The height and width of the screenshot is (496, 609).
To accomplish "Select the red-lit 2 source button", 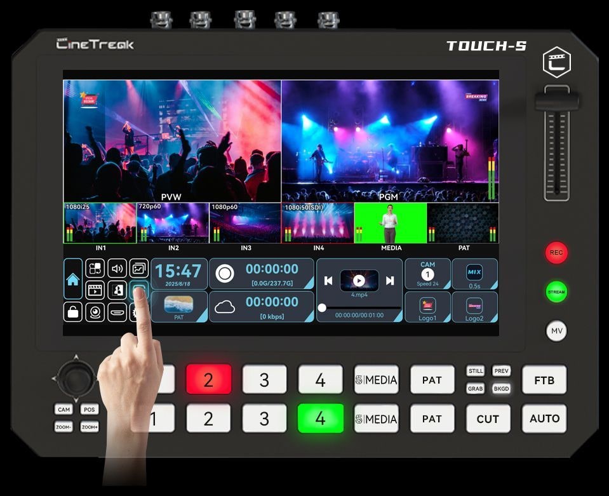I will 208,380.
